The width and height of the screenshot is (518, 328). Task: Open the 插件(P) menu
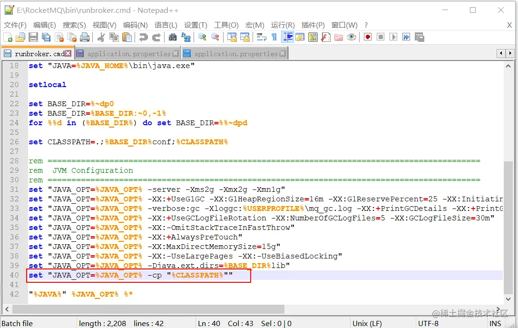coord(313,25)
